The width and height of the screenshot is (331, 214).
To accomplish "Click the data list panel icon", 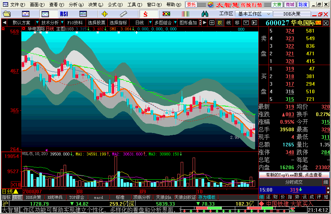I will pyautogui.click(x=83, y=14).
